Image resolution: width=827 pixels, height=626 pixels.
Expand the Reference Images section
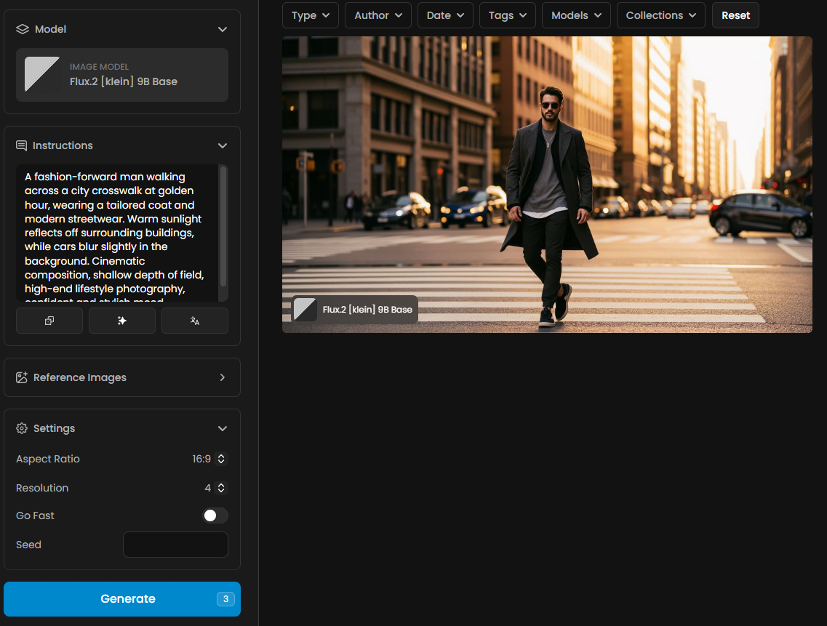coord(223,377)
